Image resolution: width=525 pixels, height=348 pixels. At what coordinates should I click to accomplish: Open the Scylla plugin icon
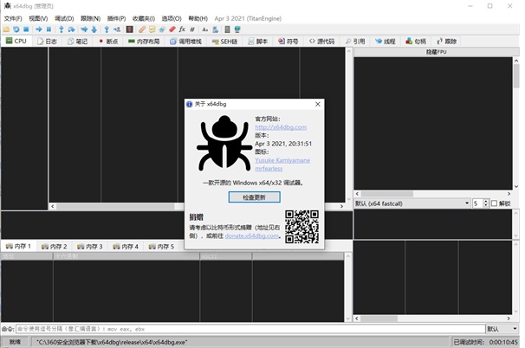point(130,29)
